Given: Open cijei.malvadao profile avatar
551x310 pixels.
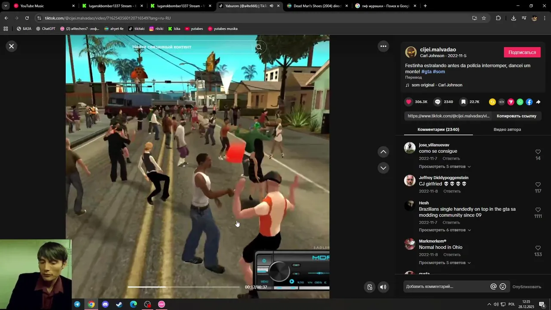Looking at the screenshot, I should tap(411, 52).
